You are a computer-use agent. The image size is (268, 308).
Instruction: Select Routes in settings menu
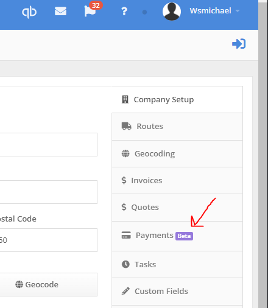point(177,127)
